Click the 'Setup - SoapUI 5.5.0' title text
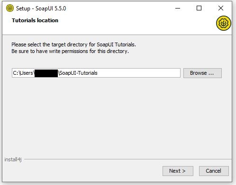Image resolution: width=236 pixels, height=185 pixels. [x=41, y=9]
